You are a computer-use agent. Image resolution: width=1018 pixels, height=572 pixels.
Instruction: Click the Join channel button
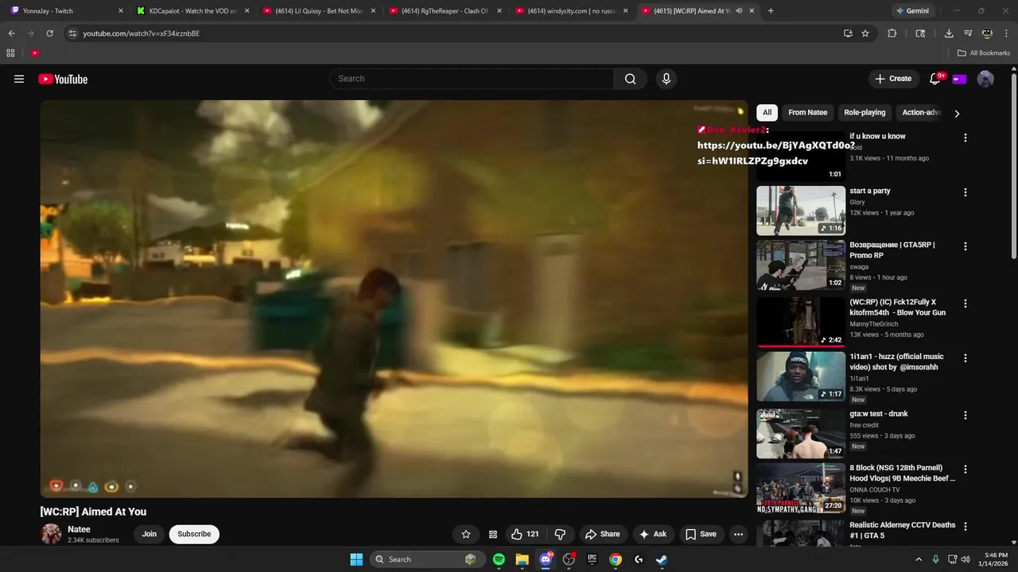pyautogui.click(x=150, y=534)
